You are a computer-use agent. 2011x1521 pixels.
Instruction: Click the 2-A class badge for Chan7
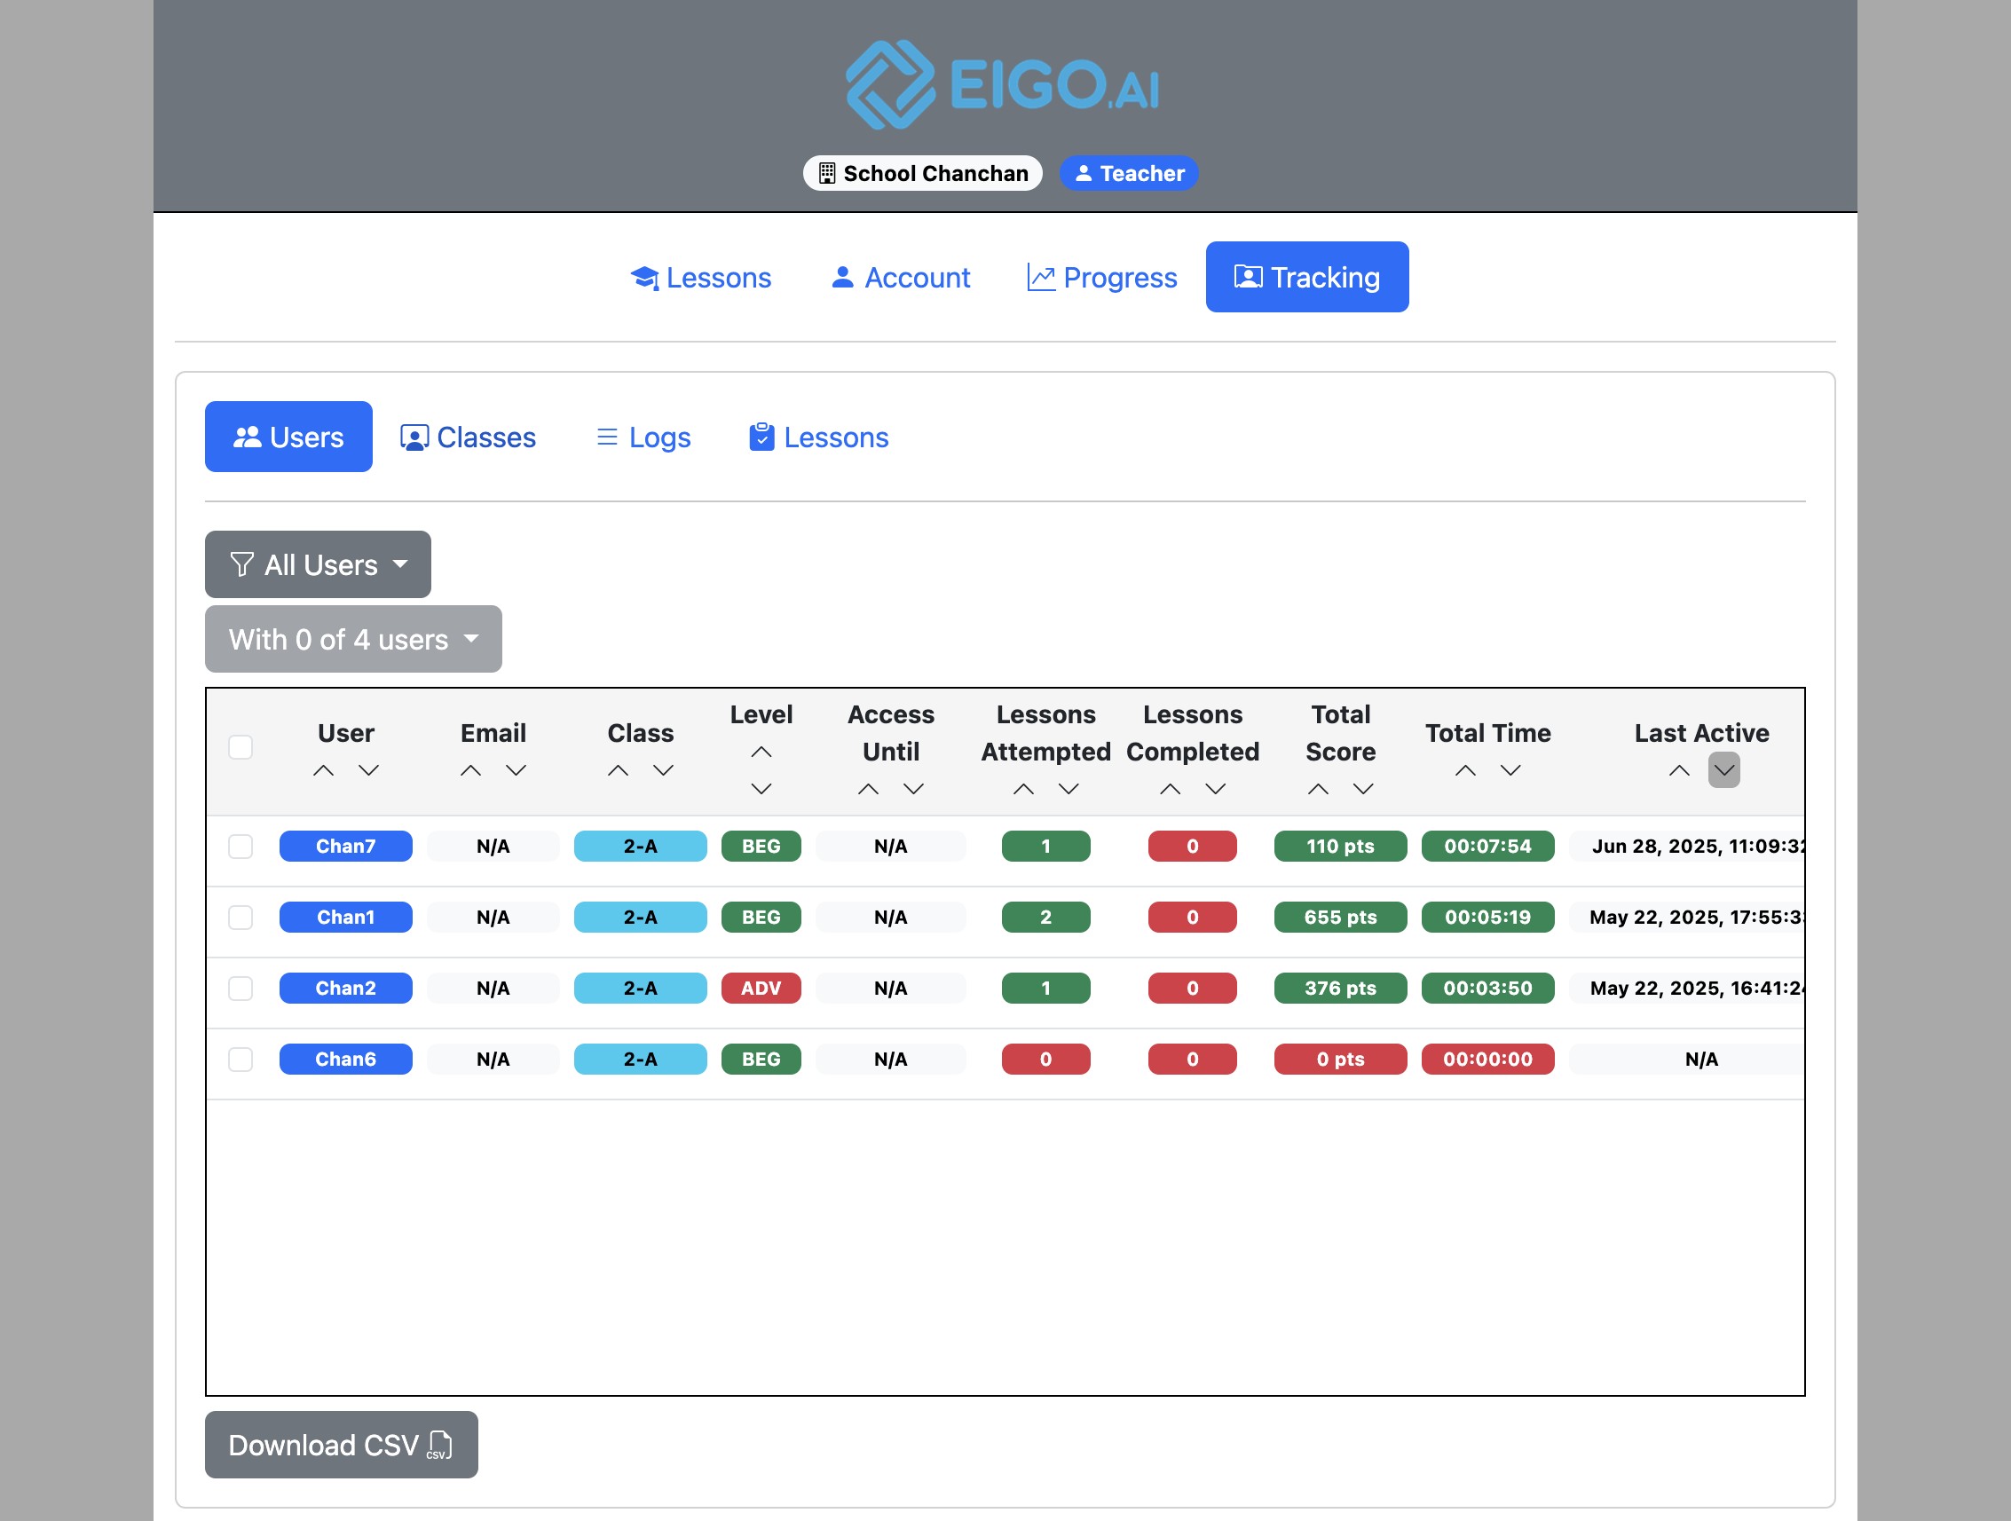coord(641,847)
